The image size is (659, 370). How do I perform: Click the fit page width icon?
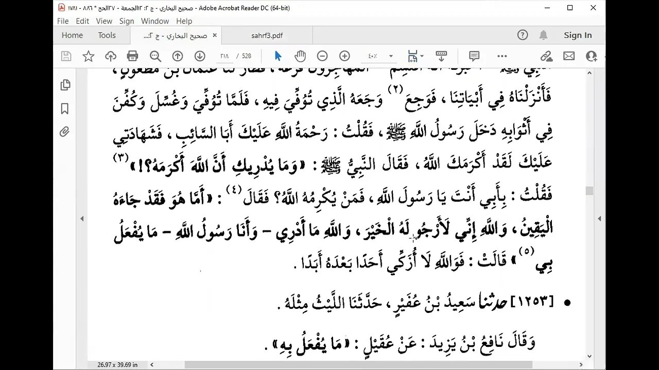click(x=412, y=56)
